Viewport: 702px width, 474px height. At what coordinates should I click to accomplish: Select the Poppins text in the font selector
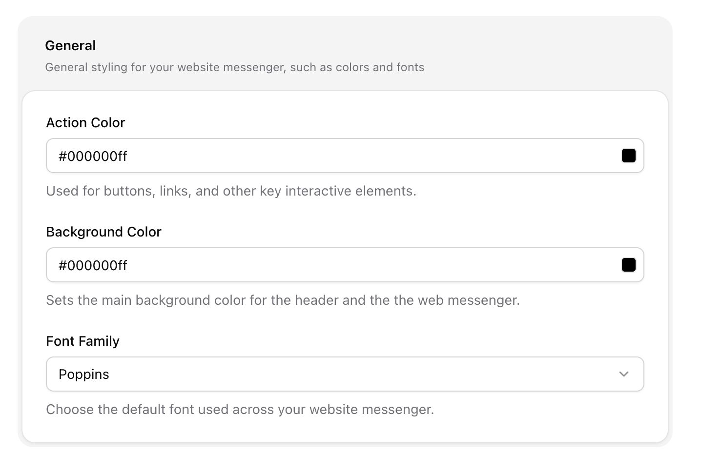pos(84,374)
